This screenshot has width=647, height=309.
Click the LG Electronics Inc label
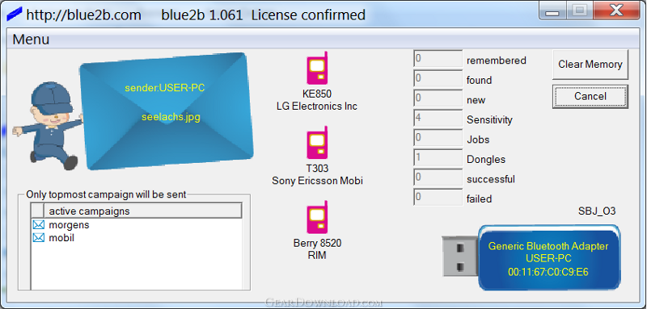click(x=317, y=106)
